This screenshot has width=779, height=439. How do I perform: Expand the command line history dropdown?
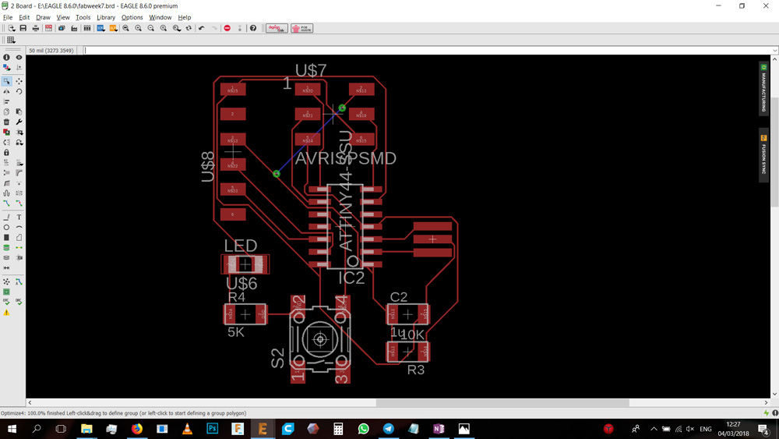774,50
